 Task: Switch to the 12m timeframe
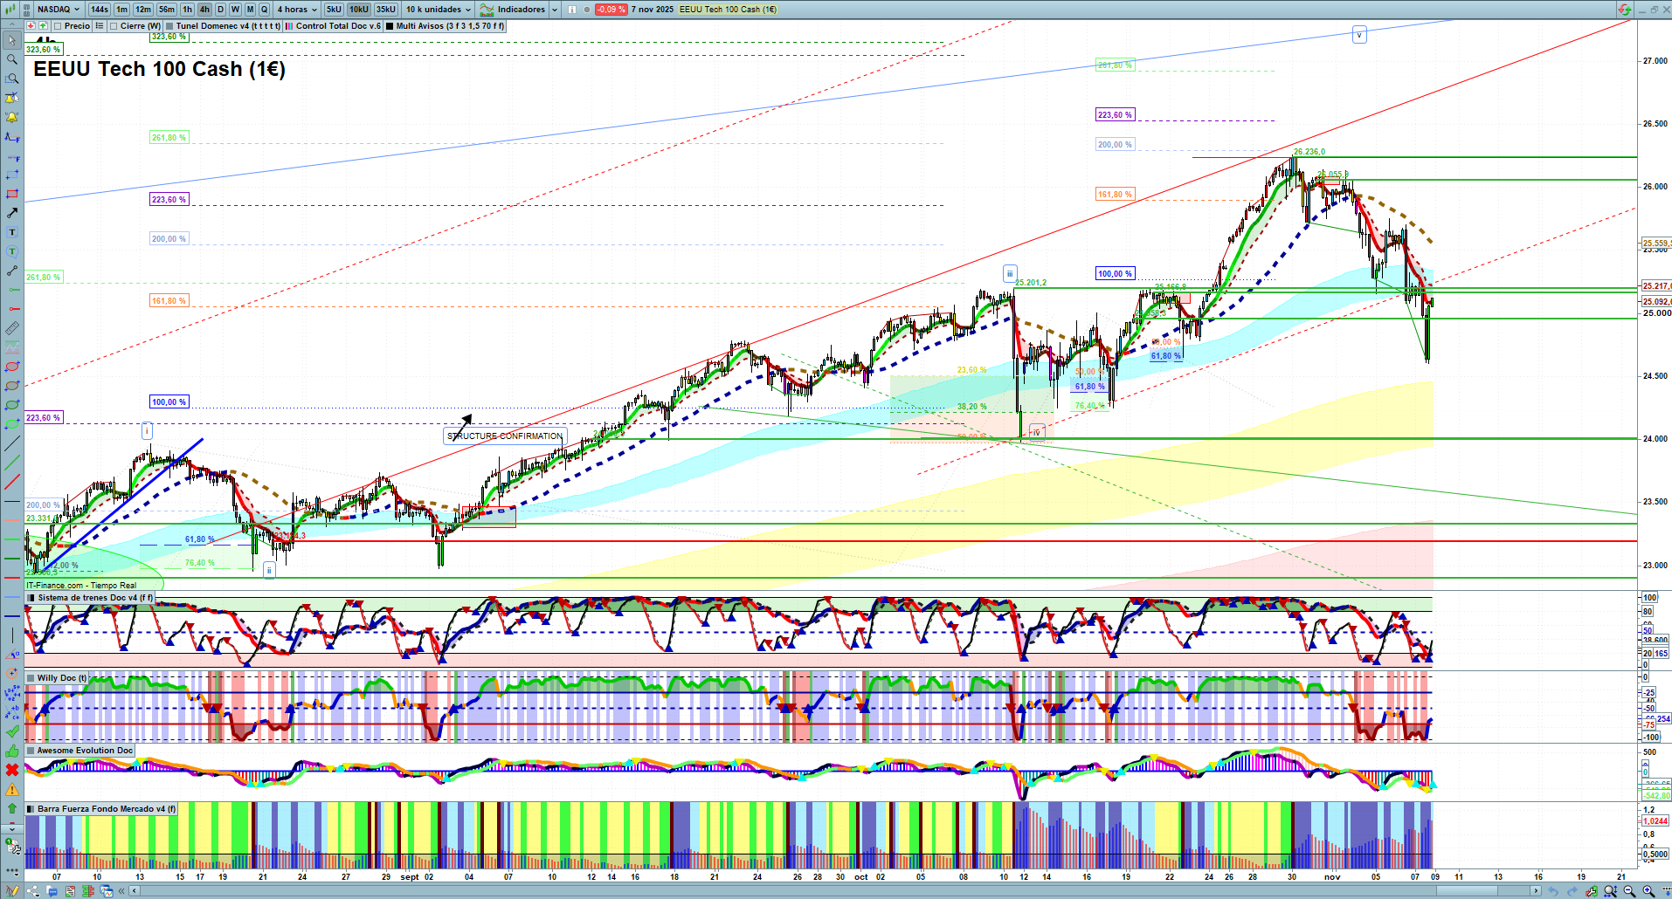click(x=143, y=10)
